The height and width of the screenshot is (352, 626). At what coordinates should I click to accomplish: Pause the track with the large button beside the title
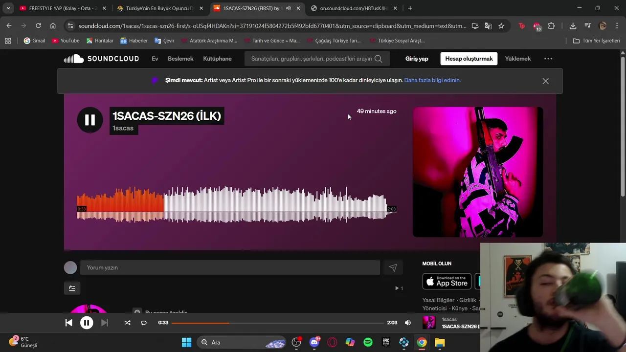[90, 120]
